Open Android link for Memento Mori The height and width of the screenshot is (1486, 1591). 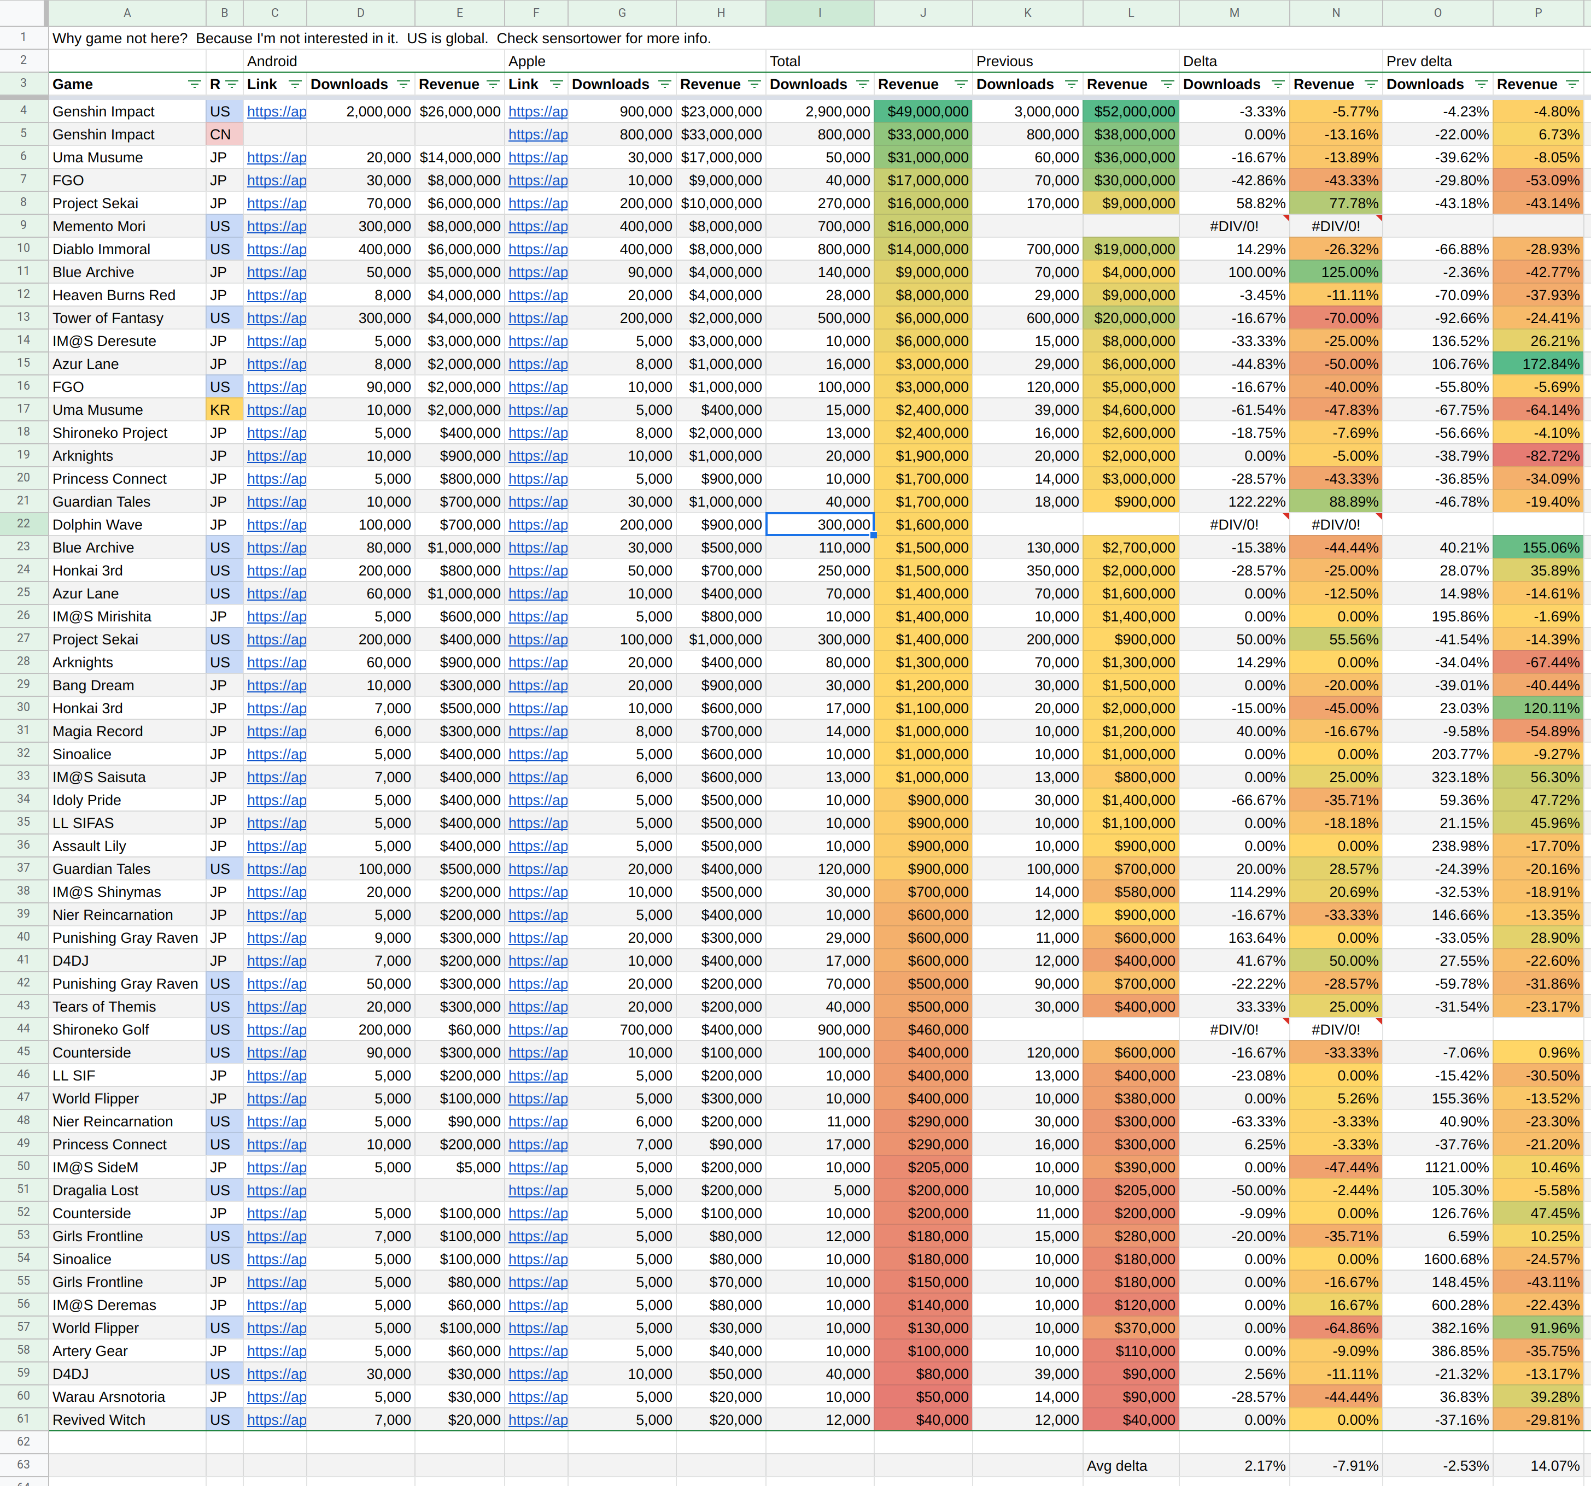276,227
